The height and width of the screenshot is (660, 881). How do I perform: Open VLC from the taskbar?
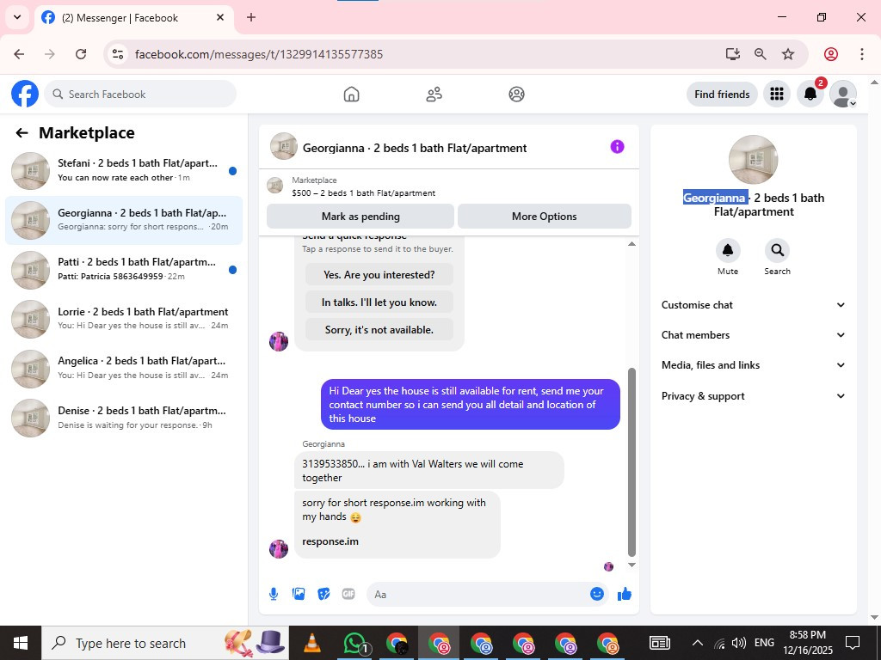tap(311, 643)
